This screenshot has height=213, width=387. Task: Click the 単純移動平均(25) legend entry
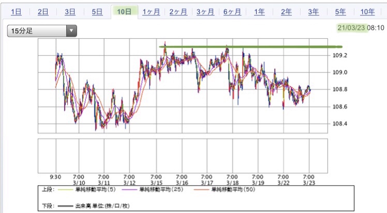153,190
